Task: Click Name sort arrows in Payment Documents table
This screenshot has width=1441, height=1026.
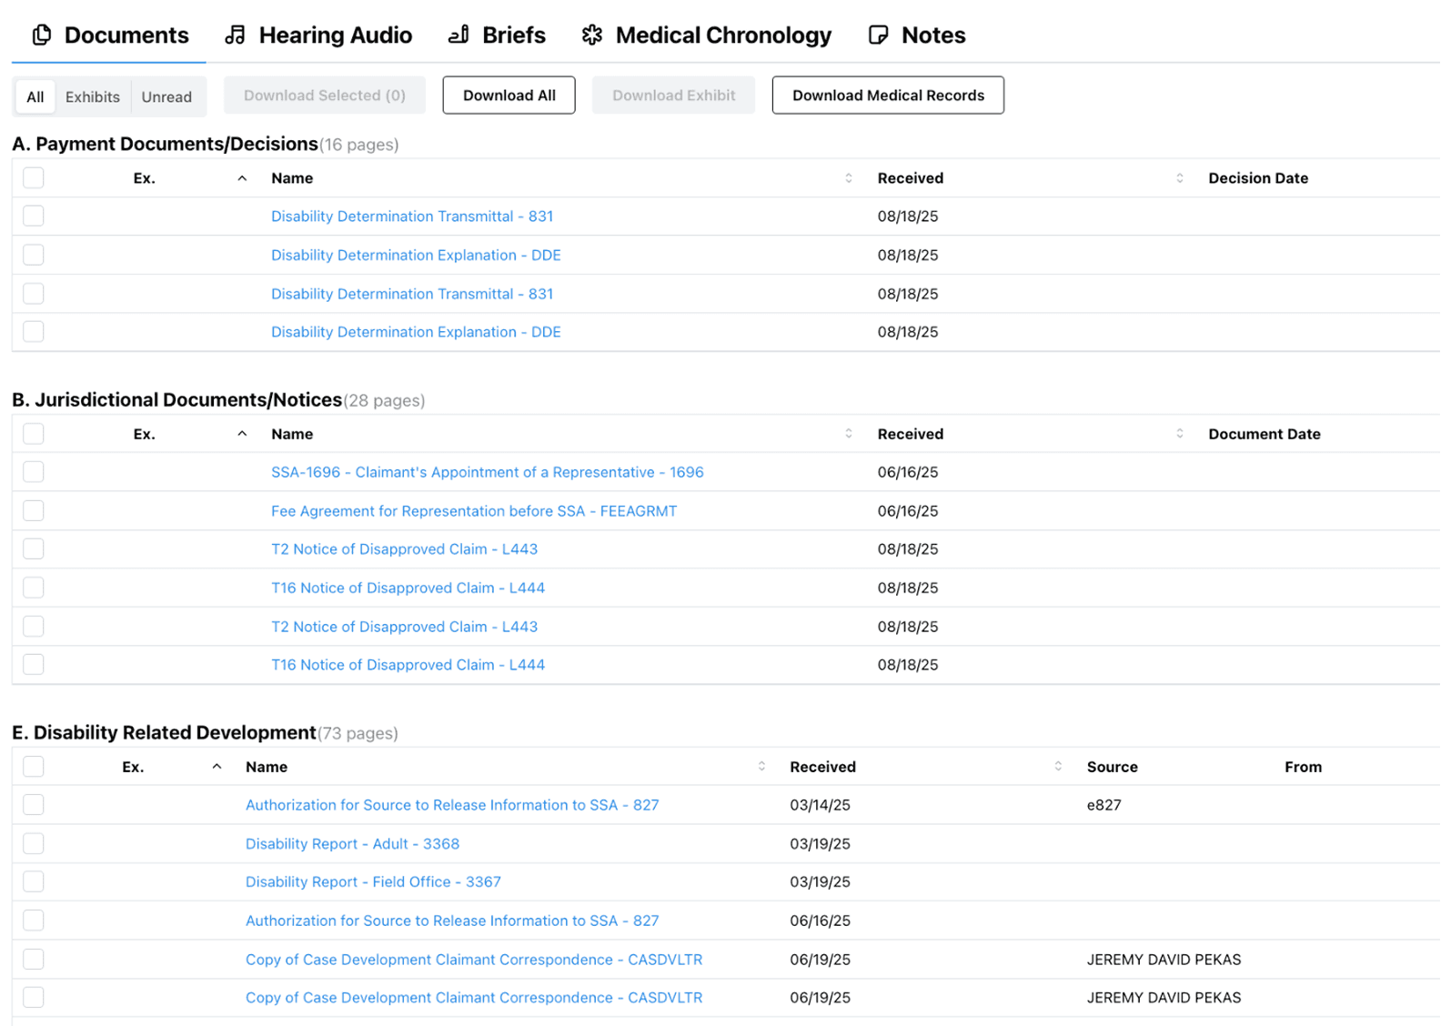Action: pyautogui.click(x=849, y=178)
